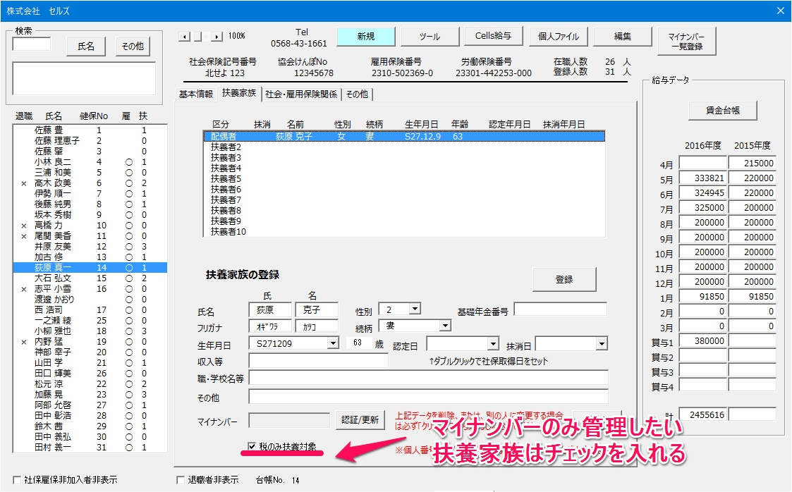Screen dimensions: 792x492
Task: Click the zoom right arrow button
Action: [x=217, y=37]
